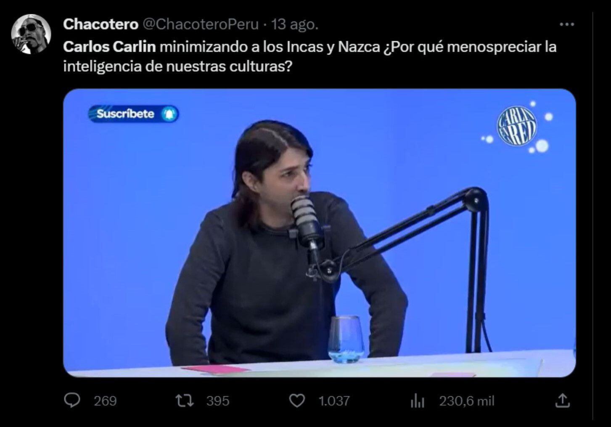Click the Suscríbete button in video
Screen dimensions: 611x427
click(x=133, y=114)
